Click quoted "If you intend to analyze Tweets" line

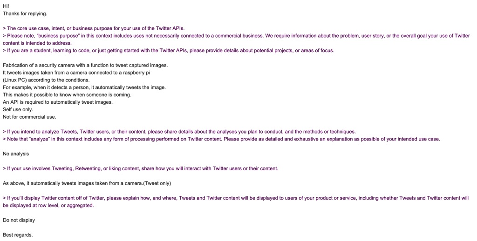(179, 132)
